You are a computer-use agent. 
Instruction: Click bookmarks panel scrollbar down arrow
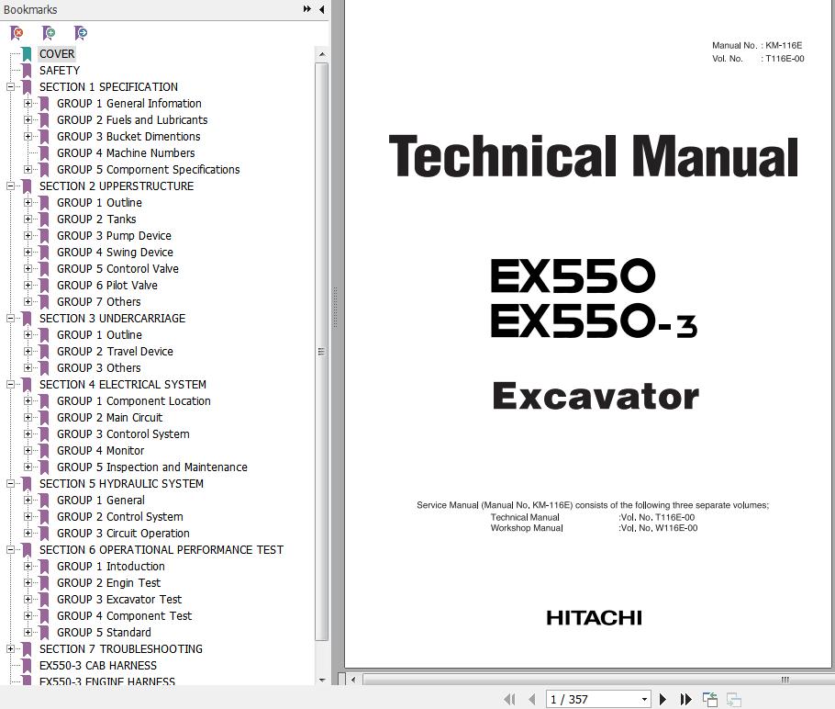322,680
